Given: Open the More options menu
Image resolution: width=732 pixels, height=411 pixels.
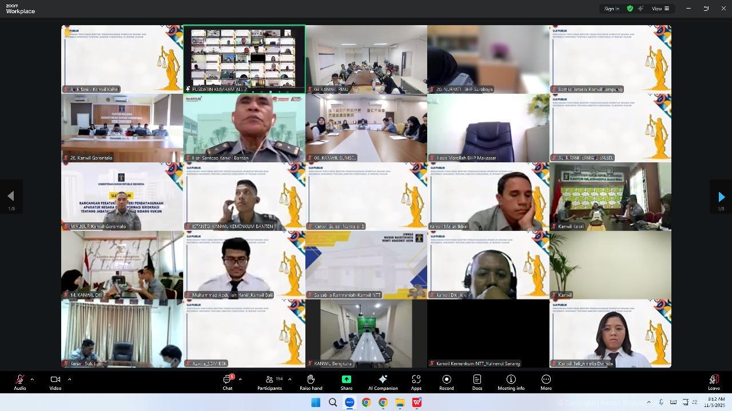Looking at the screenshot, I should (546, 382).
